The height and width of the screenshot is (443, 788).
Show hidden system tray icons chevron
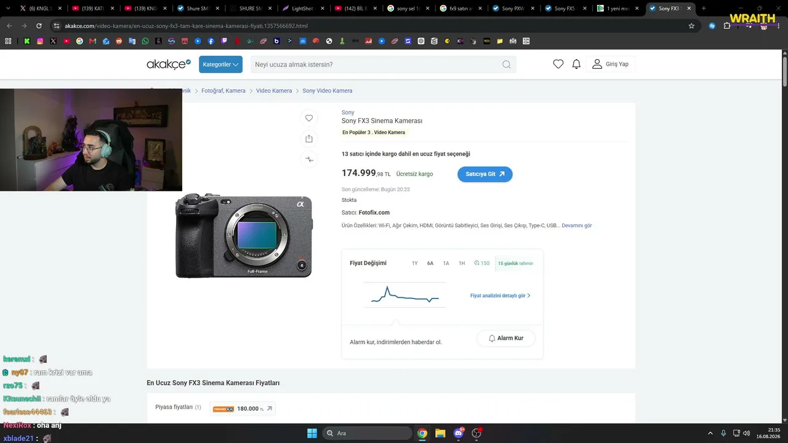710,433
